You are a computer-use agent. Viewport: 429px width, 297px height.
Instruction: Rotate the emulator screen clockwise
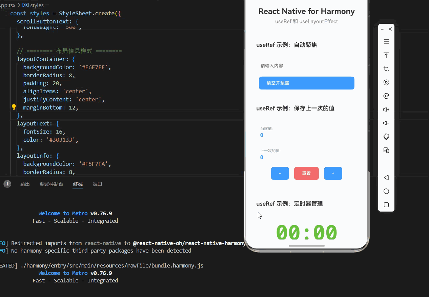pos(386,96)
